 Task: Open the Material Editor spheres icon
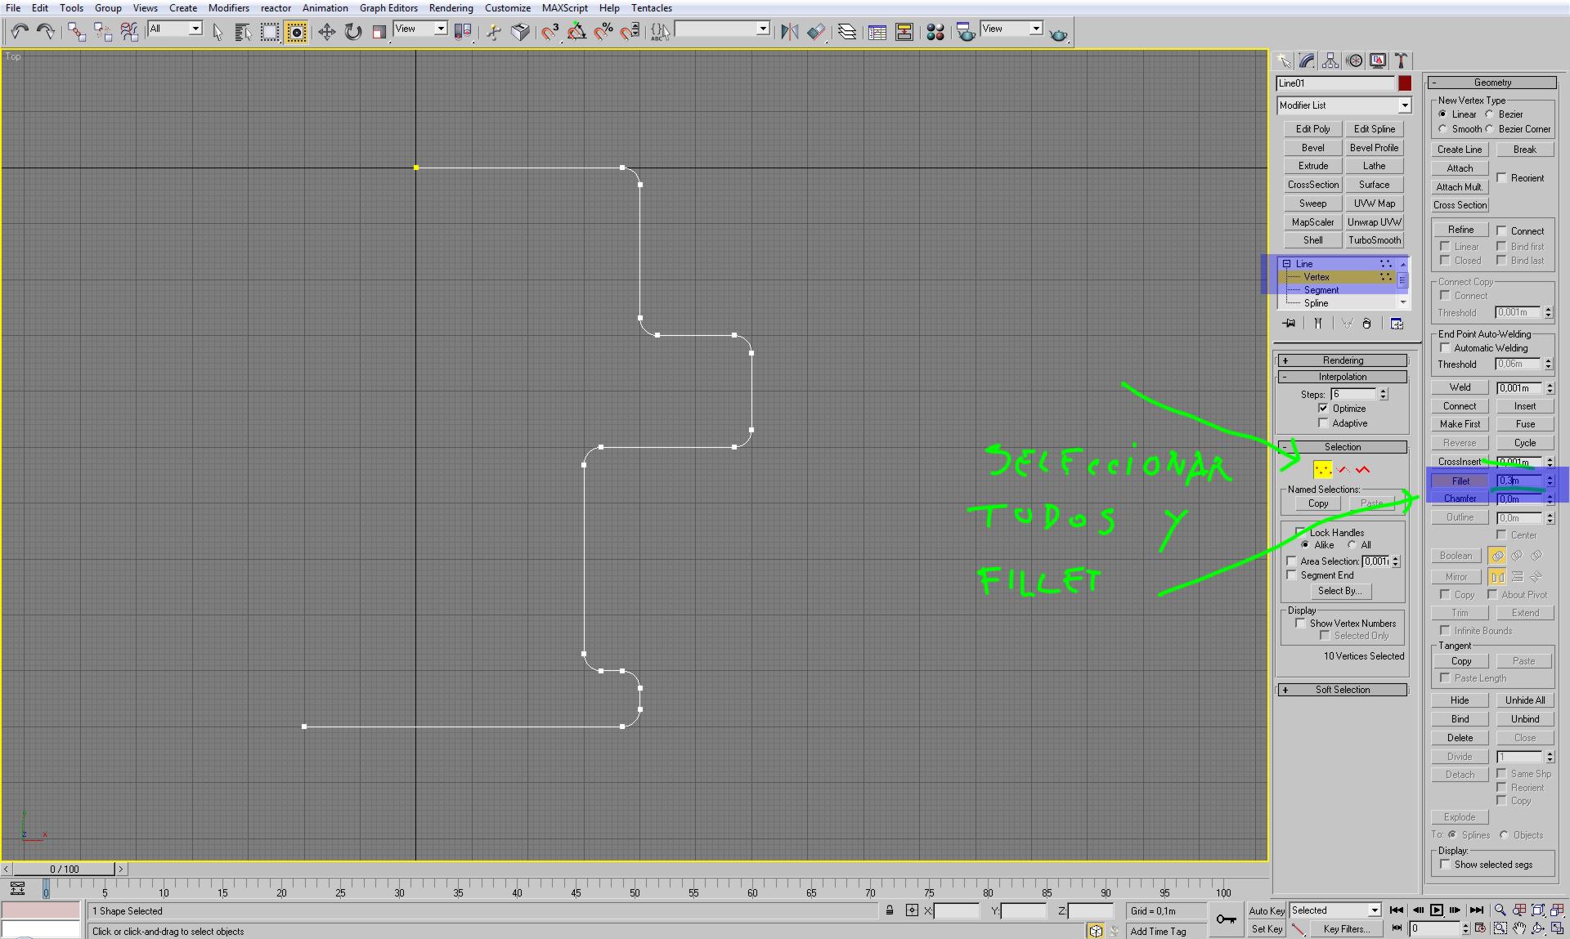pyautogui.click(x=935, y=32)
